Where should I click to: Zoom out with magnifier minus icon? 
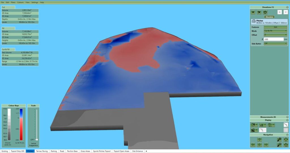pyautogui.click(x=280, y=145)
